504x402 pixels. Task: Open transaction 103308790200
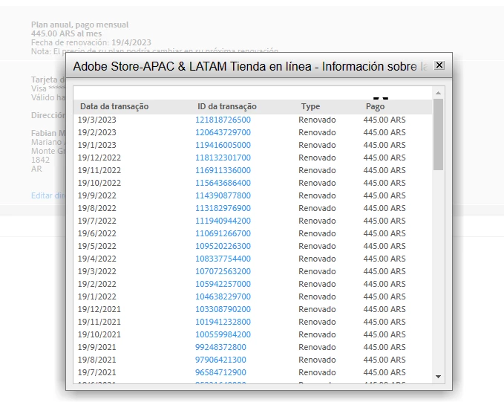(x=223, y=309)
